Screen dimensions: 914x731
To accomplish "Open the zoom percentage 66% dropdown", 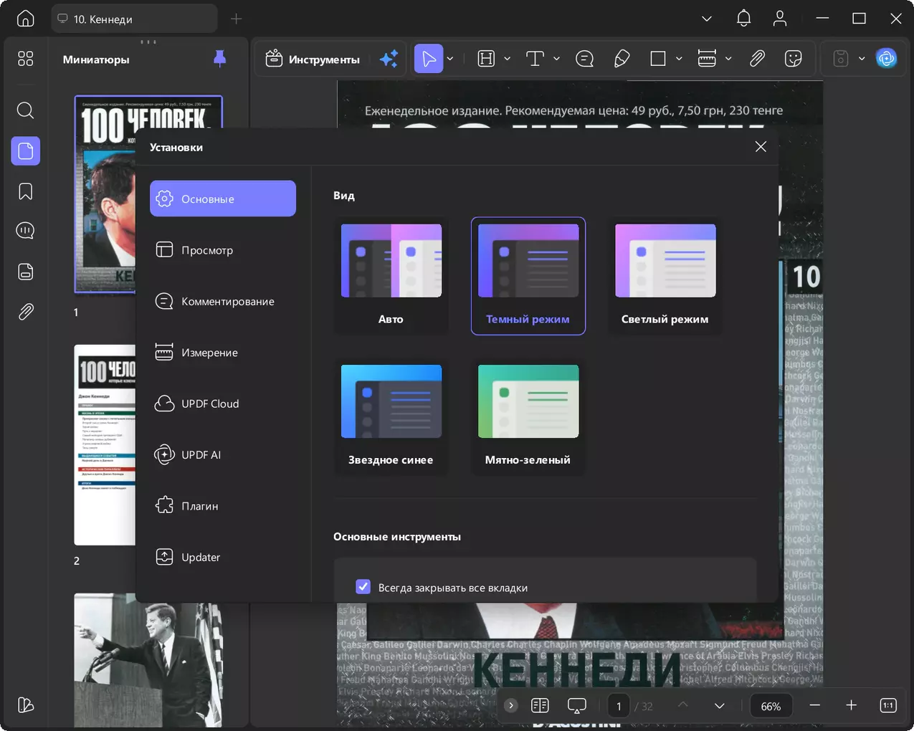I will [771, 706].
